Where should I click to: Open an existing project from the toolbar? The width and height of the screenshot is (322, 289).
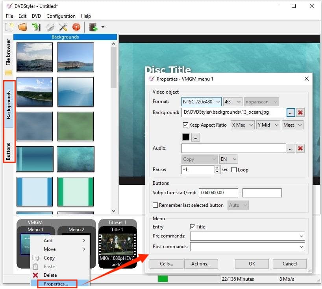(x=22, y=27)
